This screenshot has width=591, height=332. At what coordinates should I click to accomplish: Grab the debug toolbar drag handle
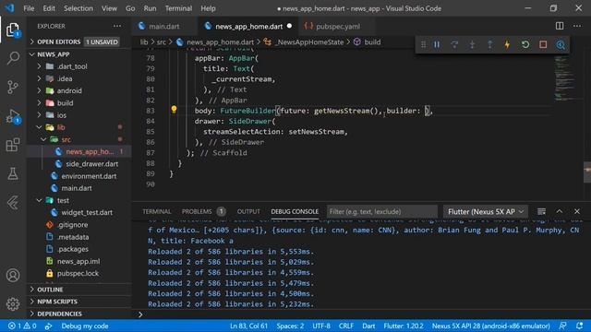point(423,45)
